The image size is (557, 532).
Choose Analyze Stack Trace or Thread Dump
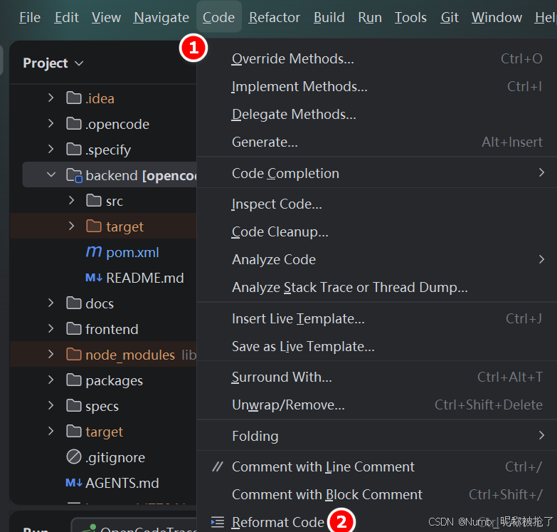click(377, 287)
